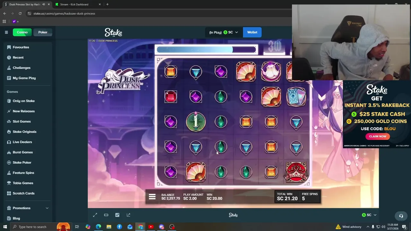Open the browser apps grid icon

pyautogui.click(x=4, y=21)
